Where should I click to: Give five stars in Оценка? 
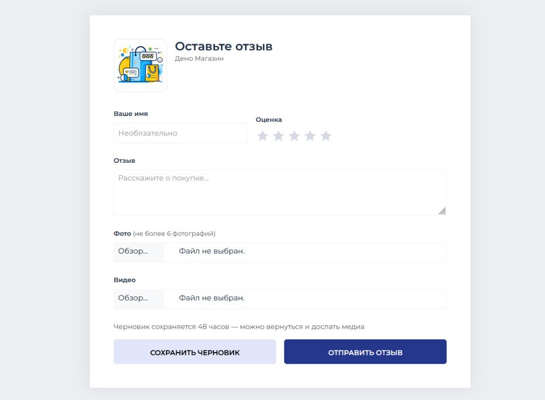tap(326, 136)
